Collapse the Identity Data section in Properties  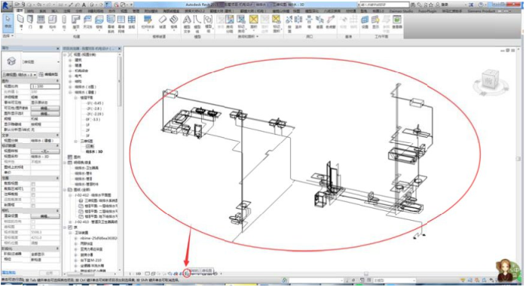[x=57, y=146]
